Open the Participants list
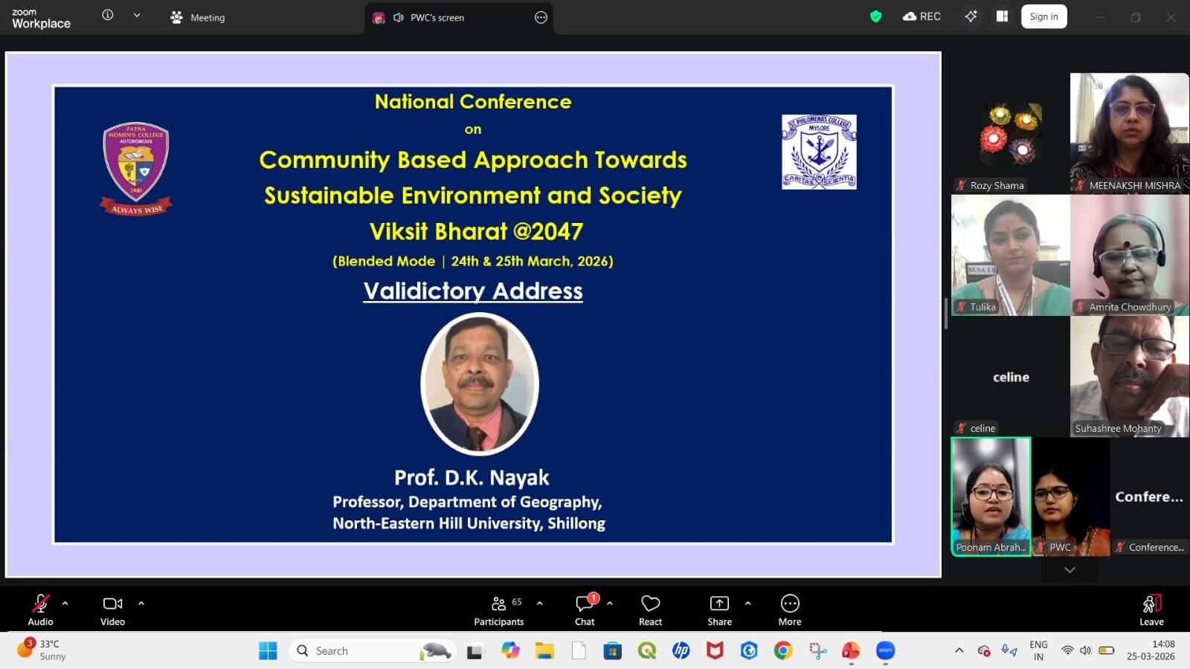The image size is (1190, 669). point(499,610)
